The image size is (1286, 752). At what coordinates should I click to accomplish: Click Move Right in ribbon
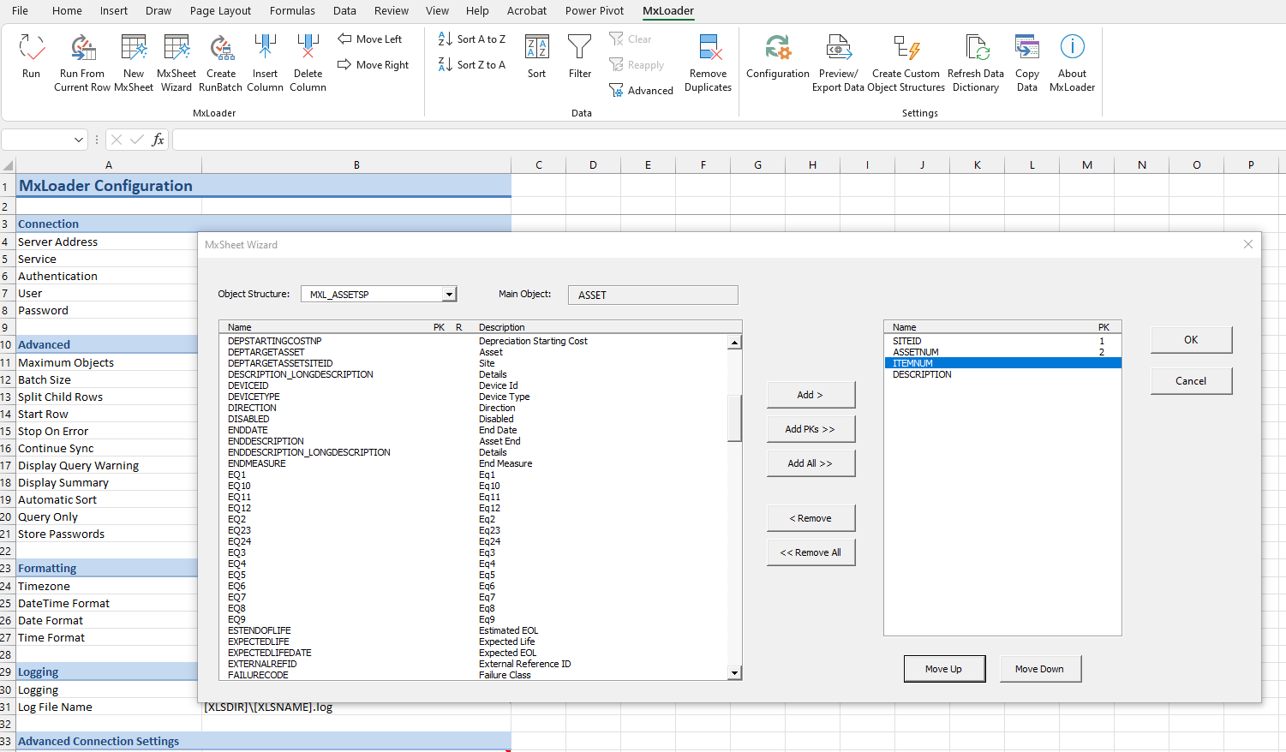374,65
